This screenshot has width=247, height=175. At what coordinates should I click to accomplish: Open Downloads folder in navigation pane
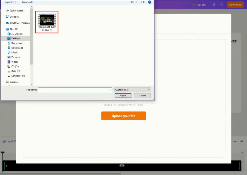[x=17, y=48]
